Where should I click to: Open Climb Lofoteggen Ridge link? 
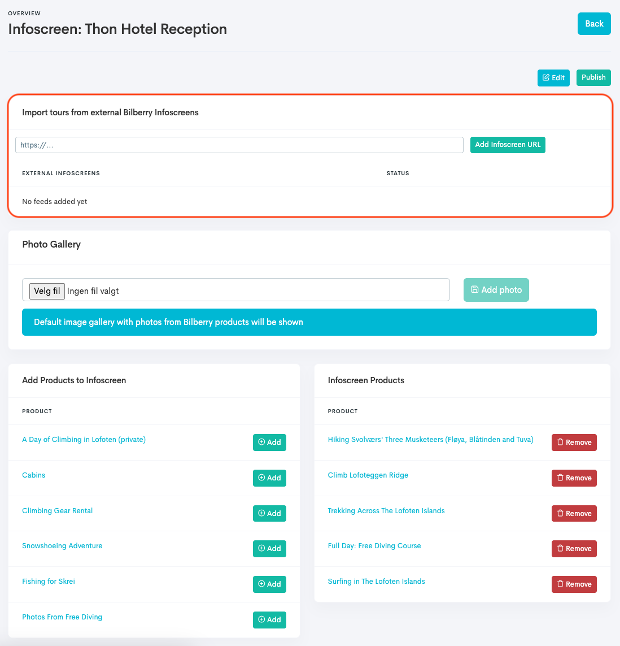click(368, 475)
